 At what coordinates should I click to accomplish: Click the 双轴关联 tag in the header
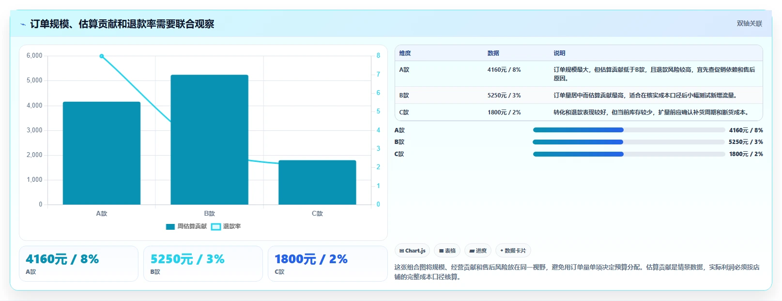[x=749, y=23]
